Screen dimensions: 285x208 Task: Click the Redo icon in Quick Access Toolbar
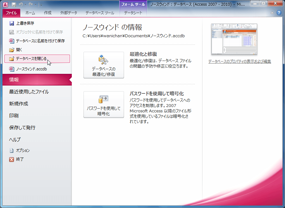click(31, 4)
